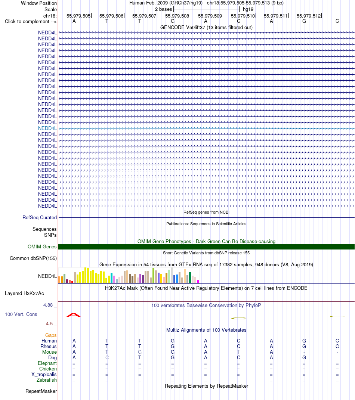Click the RefSeq Curated track label
355x400 pixels.
coord(40,218)
